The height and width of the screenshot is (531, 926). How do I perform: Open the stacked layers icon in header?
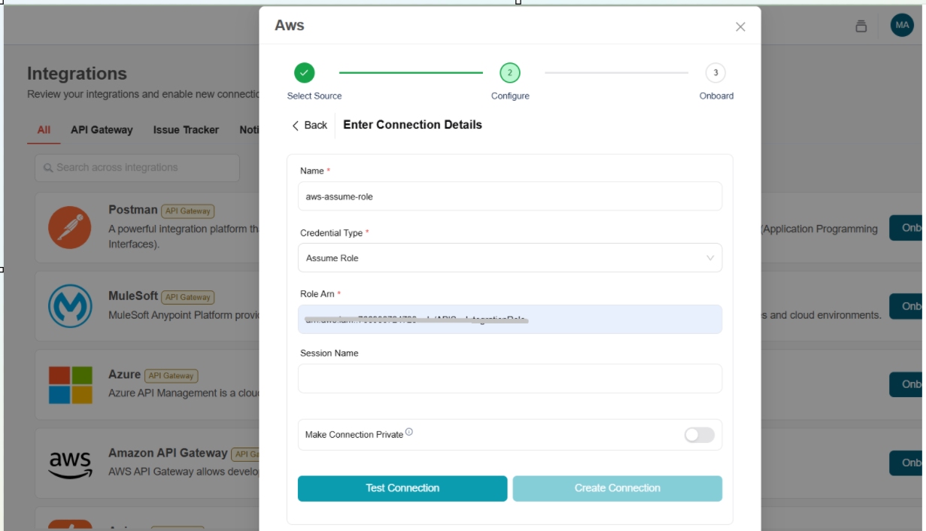(861, 26)
